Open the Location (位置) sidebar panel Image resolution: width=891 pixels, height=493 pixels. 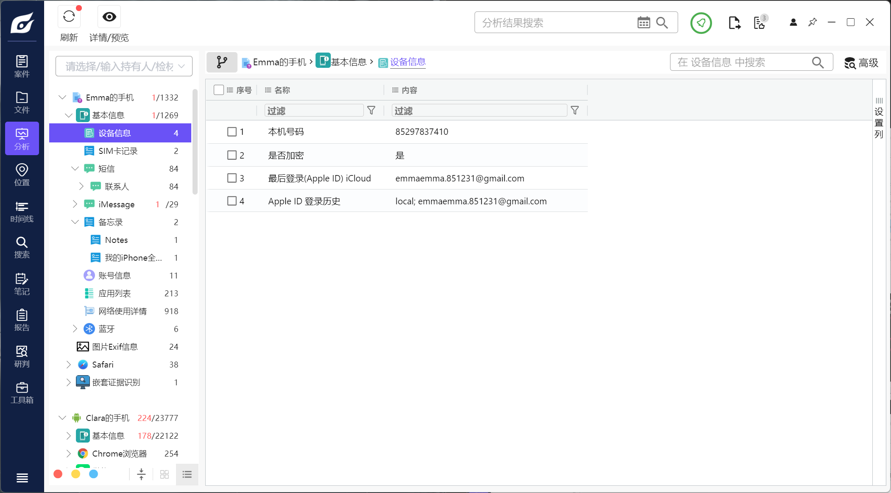pos(22,175)
